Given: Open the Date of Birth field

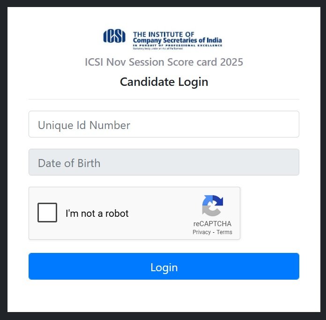Looking at the screenshot, I should 164,162.
